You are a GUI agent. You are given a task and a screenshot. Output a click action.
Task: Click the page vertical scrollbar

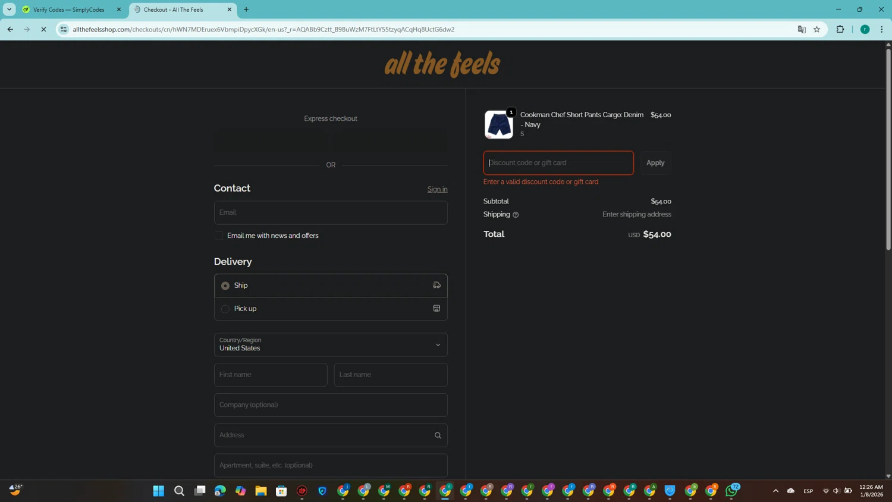coord(888,149)
